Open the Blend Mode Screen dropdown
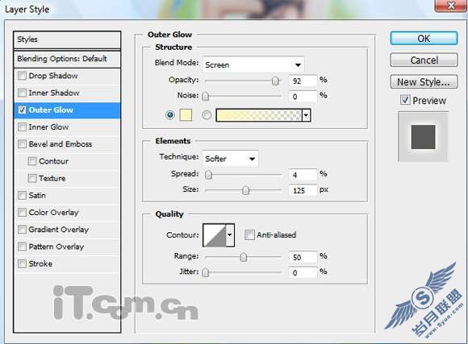468x344 pixels. [x=253, y=64]
